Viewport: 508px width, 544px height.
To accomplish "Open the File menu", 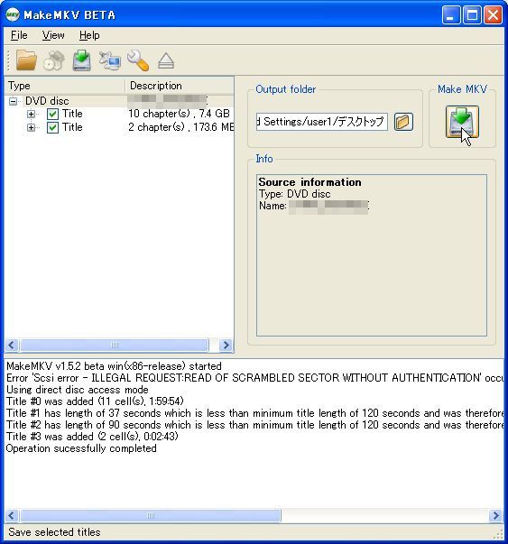I will pyautogui.click(x=19, y=35).
